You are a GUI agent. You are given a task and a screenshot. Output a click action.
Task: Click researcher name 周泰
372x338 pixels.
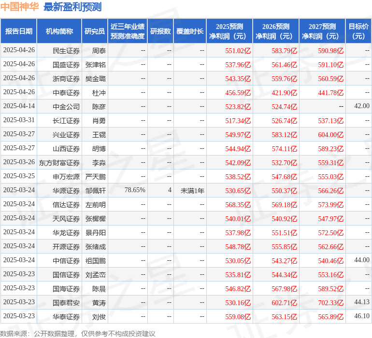click(x=99, y=51)
